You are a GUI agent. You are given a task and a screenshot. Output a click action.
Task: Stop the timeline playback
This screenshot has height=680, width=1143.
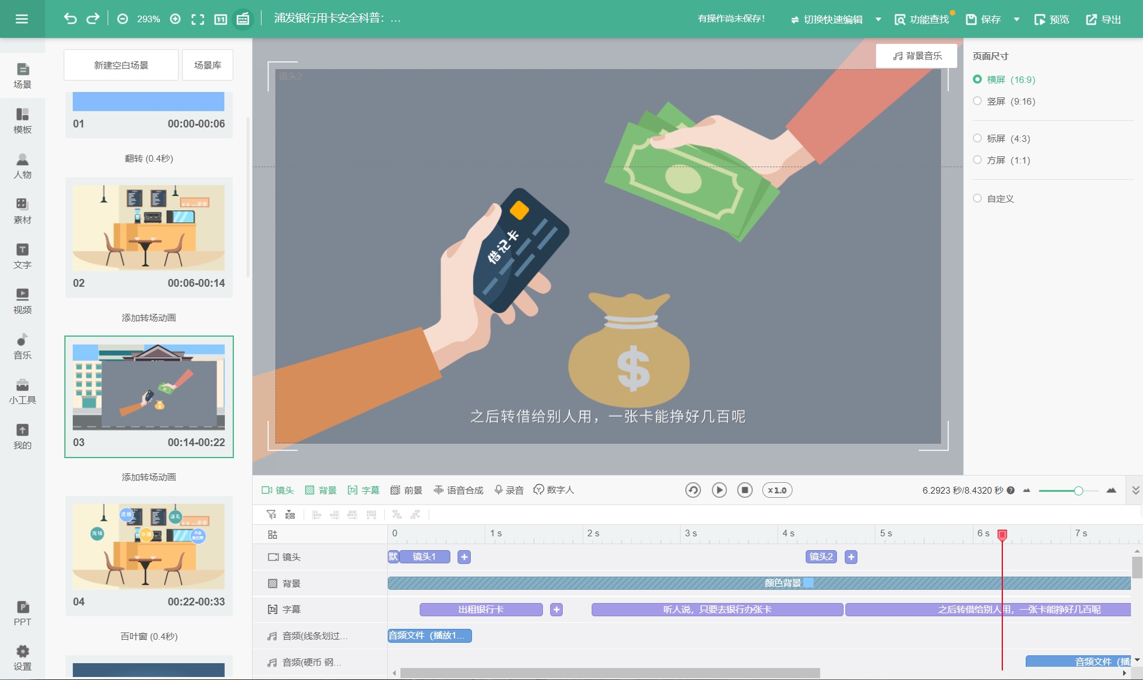coord(745,490)
